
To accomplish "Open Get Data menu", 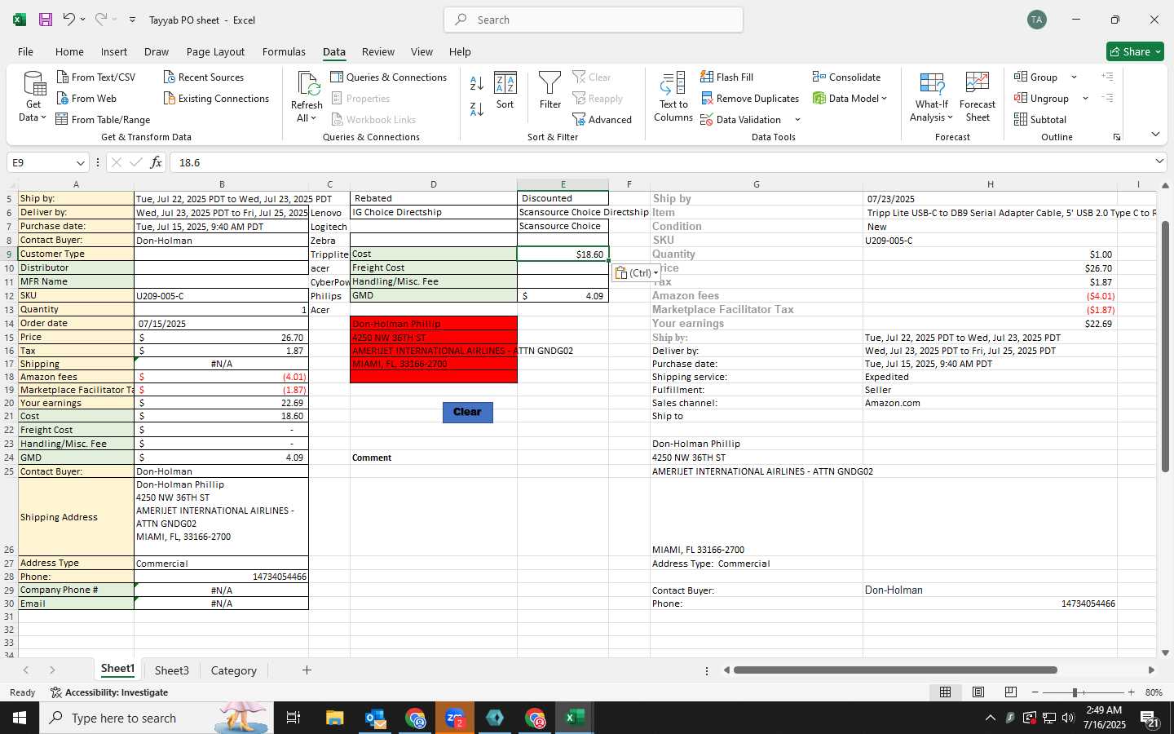I will coord(33,97).
